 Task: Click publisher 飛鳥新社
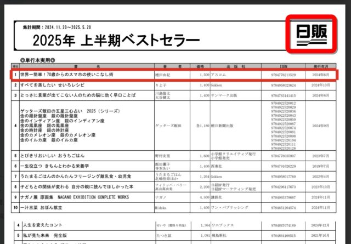point(219,235)
